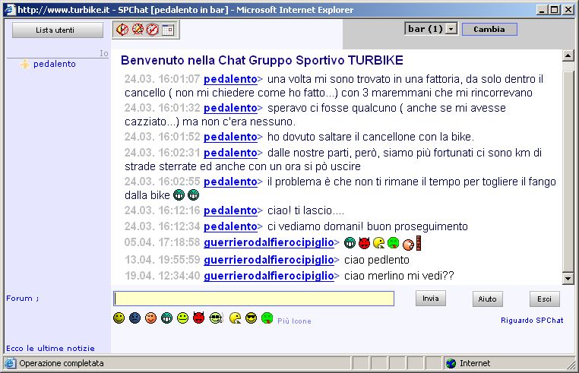The height and width of the screenshot is (373, 579).
Task: Click guerrierodalfierocipiglio link at 19:55:59
Action: (269, 260)
